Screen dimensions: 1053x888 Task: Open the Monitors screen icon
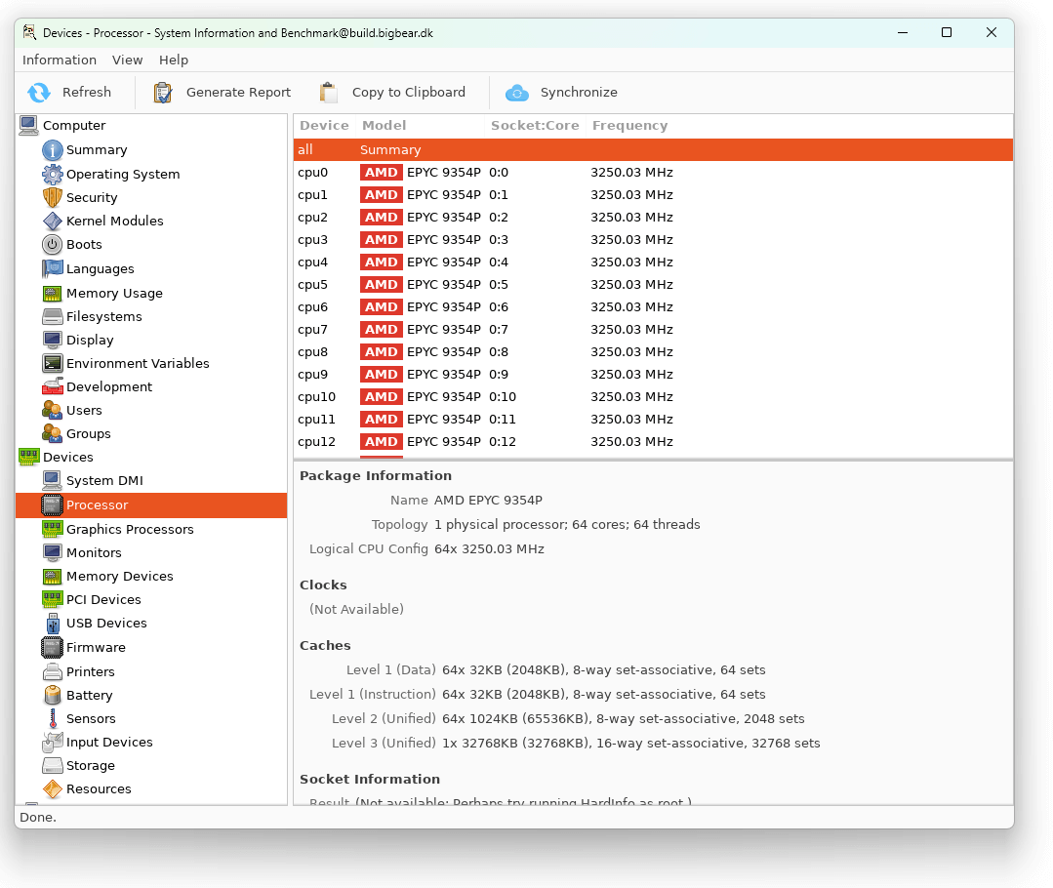click(53, 553)
